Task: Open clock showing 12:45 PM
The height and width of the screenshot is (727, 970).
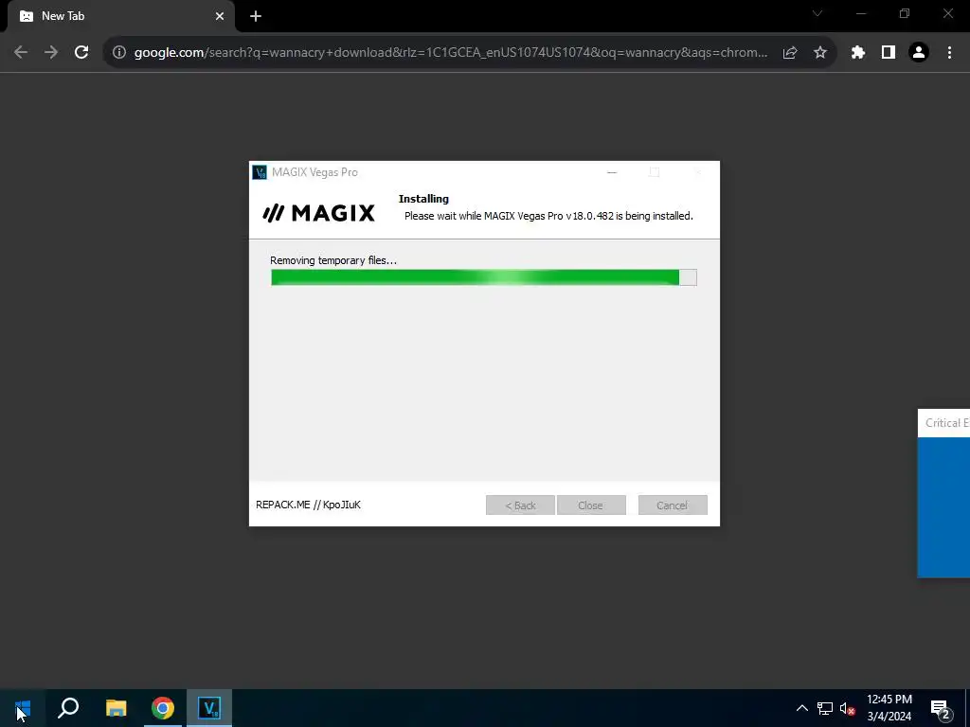Action: [x=889, y=708]
